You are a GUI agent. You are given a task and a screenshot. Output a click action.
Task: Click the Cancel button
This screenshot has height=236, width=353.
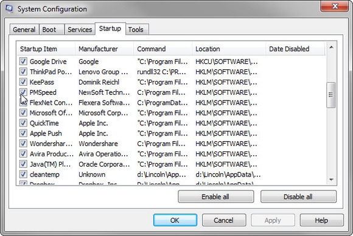click(x=224, y=220)
